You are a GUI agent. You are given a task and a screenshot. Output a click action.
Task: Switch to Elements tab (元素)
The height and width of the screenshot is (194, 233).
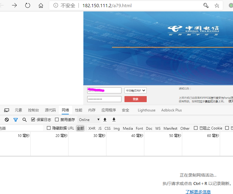pos(18,110)
